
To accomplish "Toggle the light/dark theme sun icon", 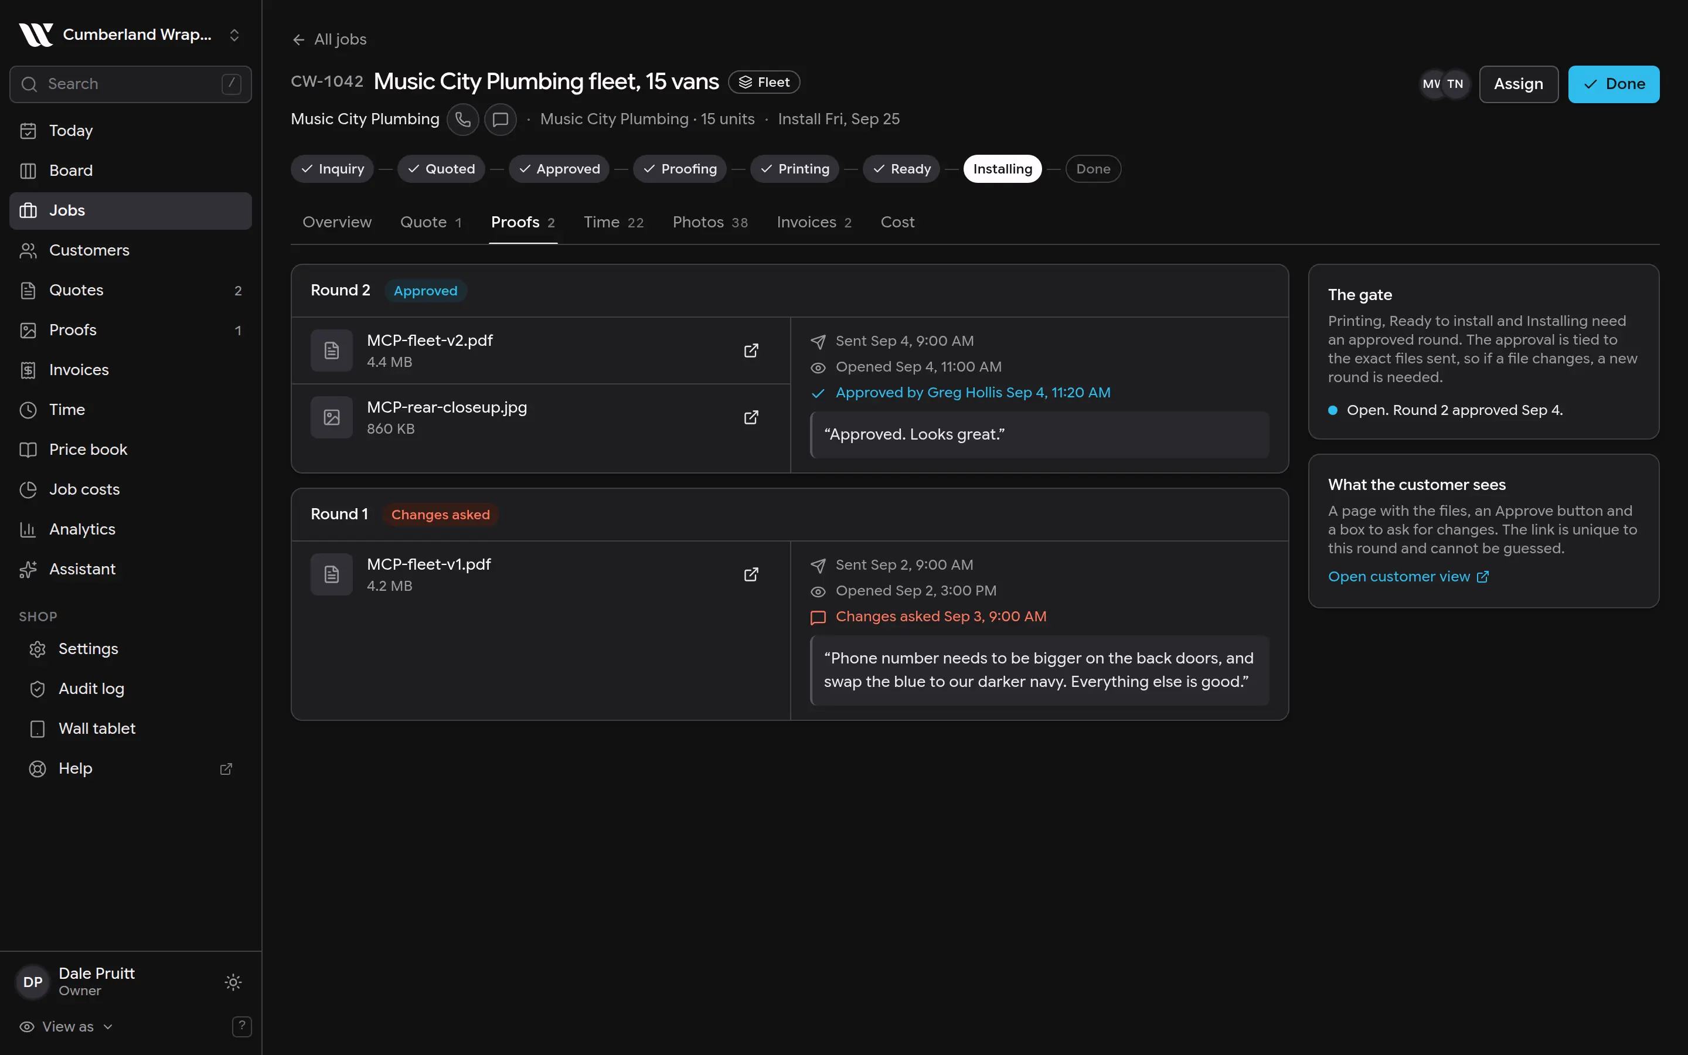I will point(233,982).
